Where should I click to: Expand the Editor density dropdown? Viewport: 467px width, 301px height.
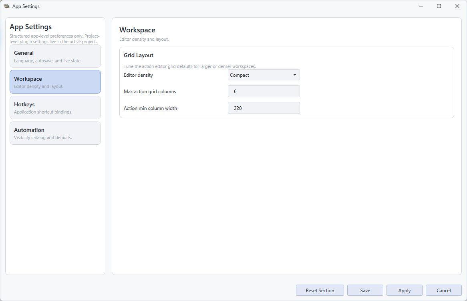point(264,75)
